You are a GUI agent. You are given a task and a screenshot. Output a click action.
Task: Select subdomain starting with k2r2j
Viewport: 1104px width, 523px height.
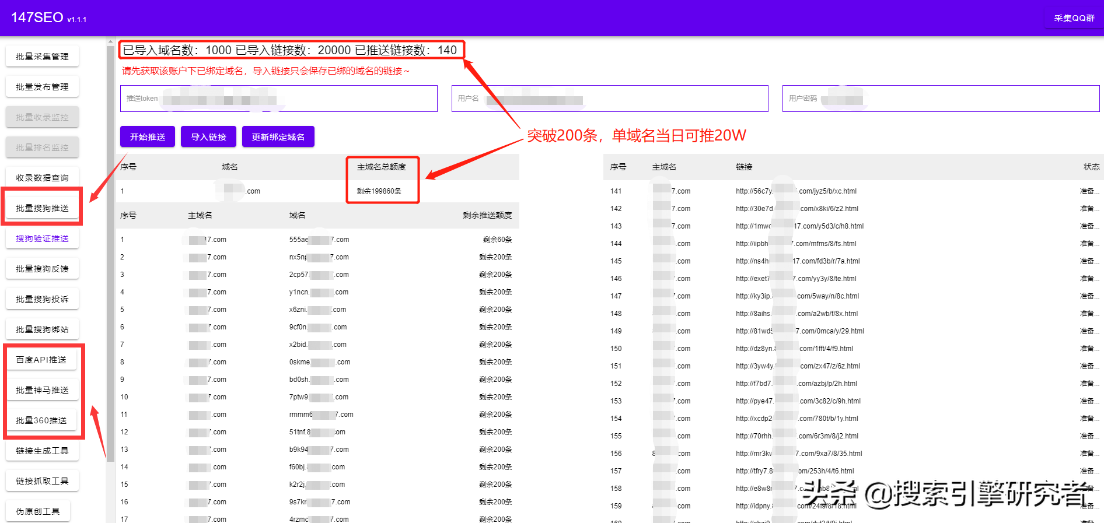click(x=317, y=485)
